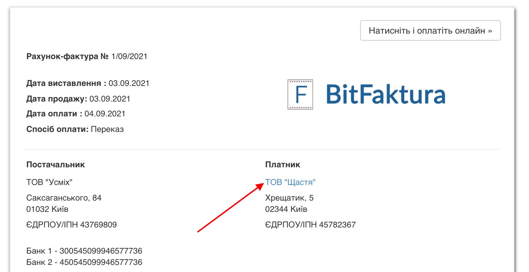
Task: Click the 'Дата виставлення' date 03.09.2021
Action: click(129, 83)
